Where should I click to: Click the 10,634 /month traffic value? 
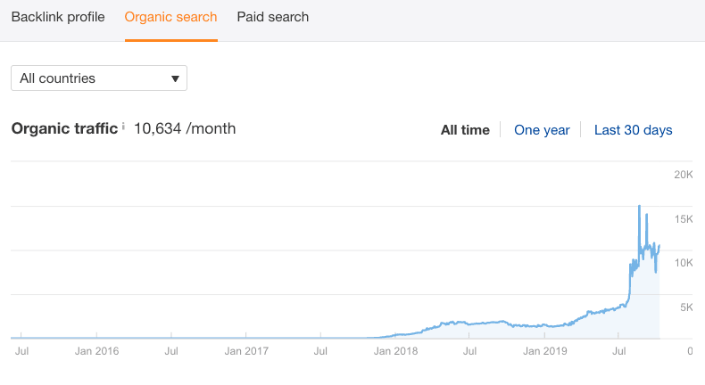[185, 128]
